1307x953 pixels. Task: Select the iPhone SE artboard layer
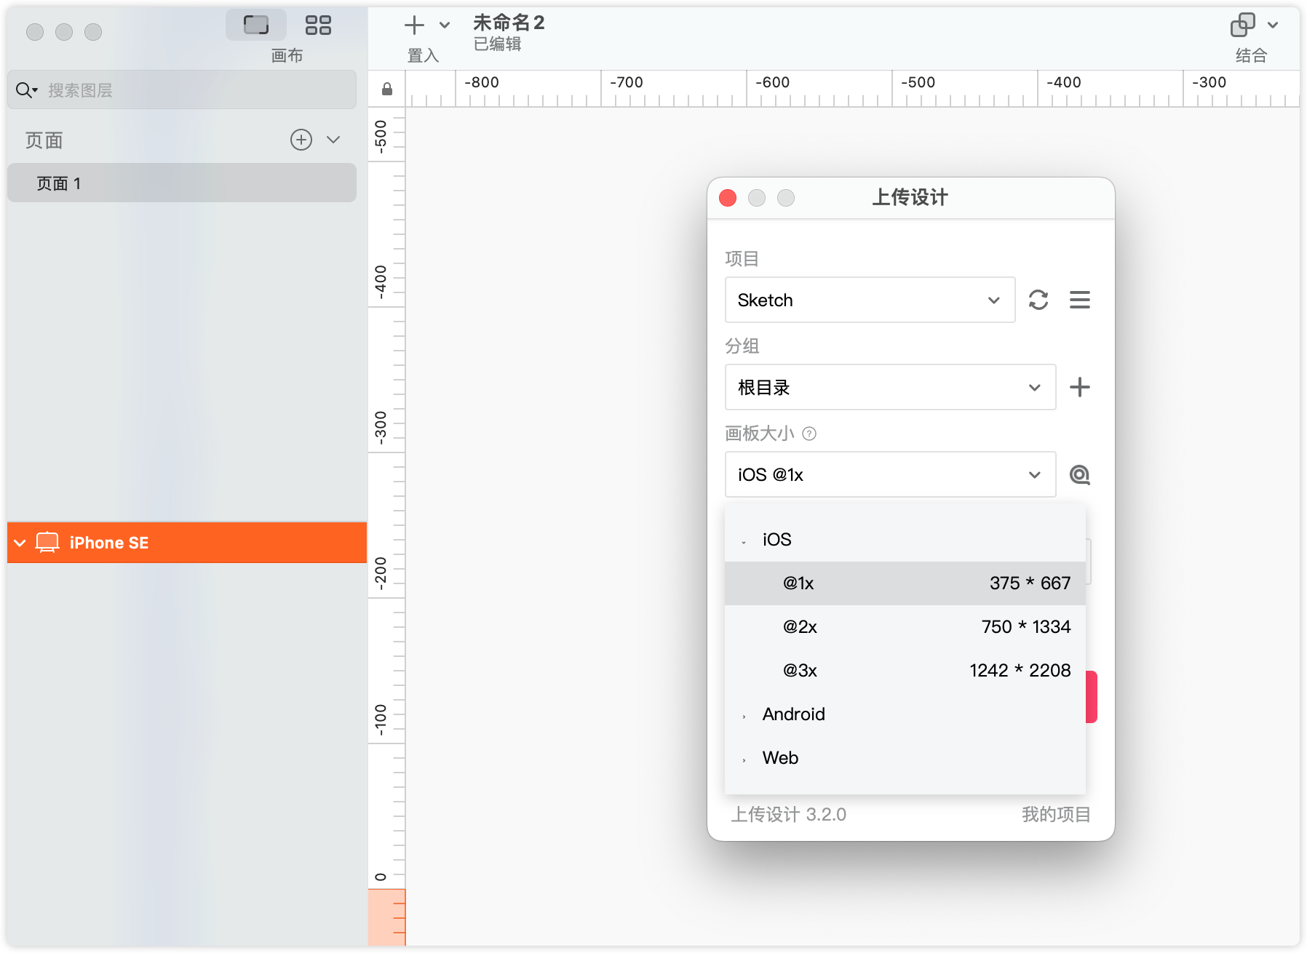coord(109,543)
